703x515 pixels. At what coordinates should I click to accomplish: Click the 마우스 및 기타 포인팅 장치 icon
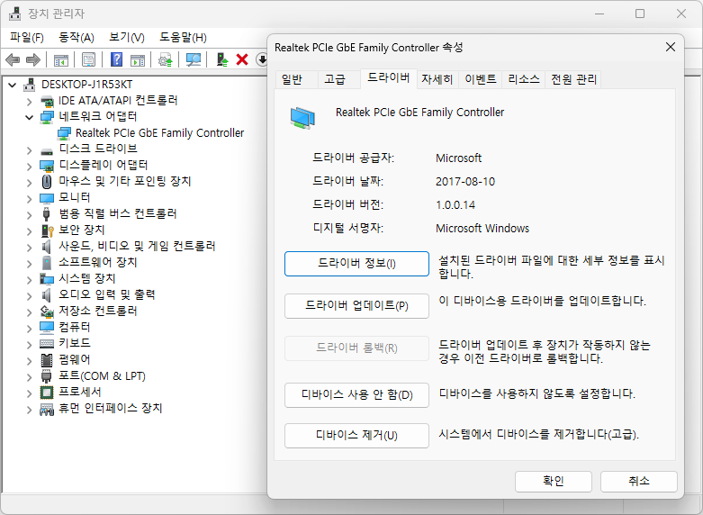47,182
